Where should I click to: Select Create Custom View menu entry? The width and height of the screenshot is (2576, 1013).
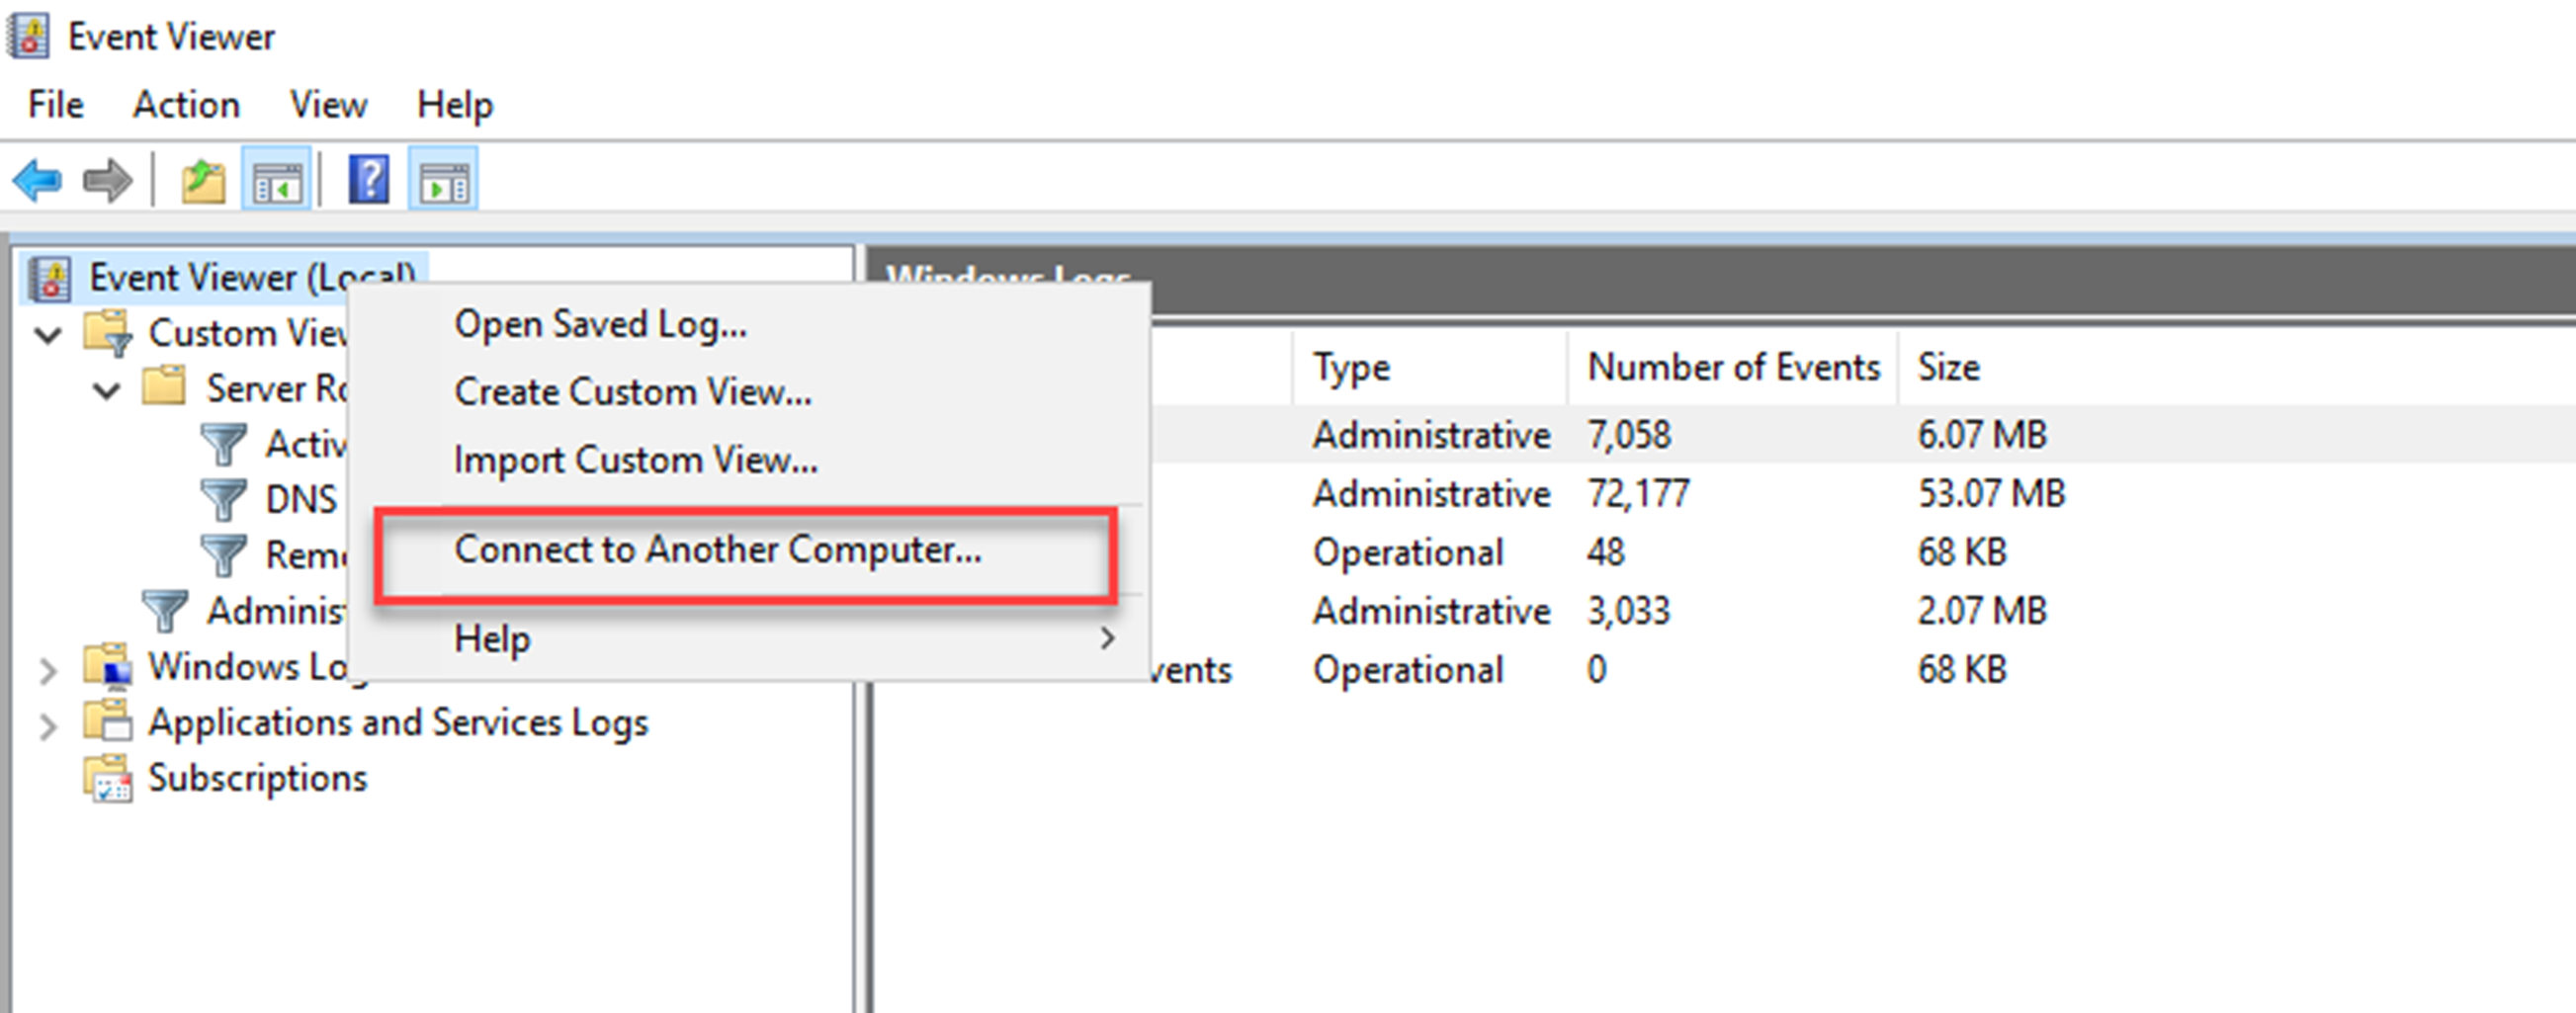point(632,392)
